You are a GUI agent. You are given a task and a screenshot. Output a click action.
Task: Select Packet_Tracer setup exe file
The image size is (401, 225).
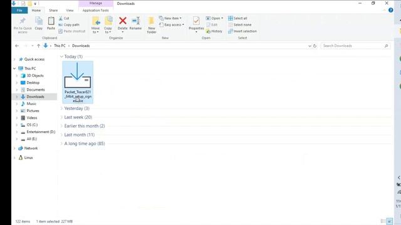click(x=78, y=82)
